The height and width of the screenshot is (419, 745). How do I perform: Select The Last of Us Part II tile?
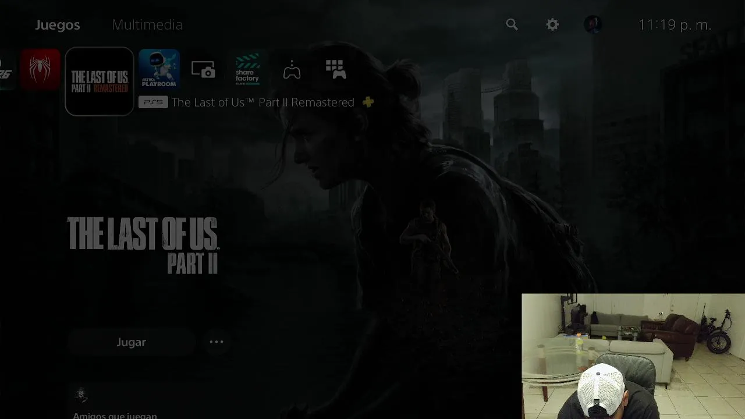pyautogui.click(x=100, y=81)
